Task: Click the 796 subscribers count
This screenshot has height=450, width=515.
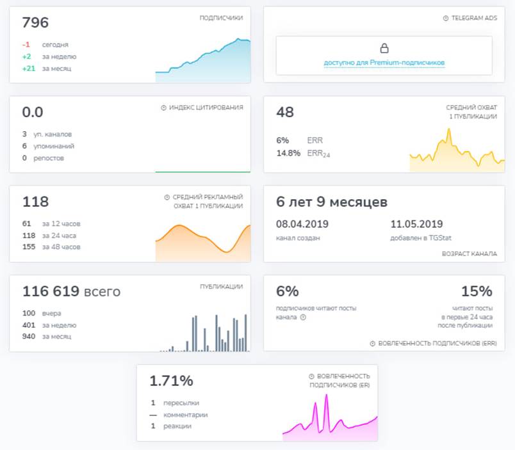Action: tap(35, 23)
